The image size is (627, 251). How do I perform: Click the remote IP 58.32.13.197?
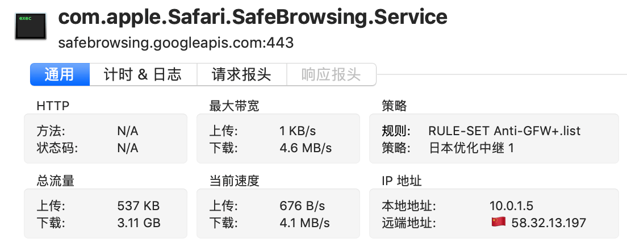(549, 223)
